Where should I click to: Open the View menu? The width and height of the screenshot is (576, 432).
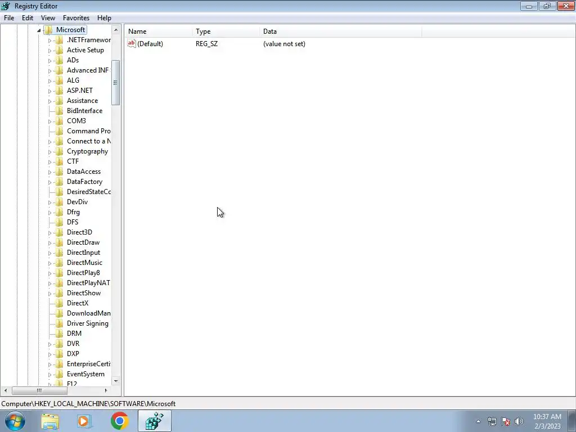(x=48, y=18)
